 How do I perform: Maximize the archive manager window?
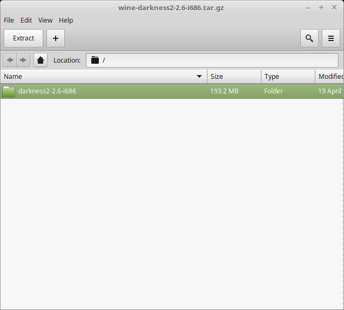click(321, 8)
